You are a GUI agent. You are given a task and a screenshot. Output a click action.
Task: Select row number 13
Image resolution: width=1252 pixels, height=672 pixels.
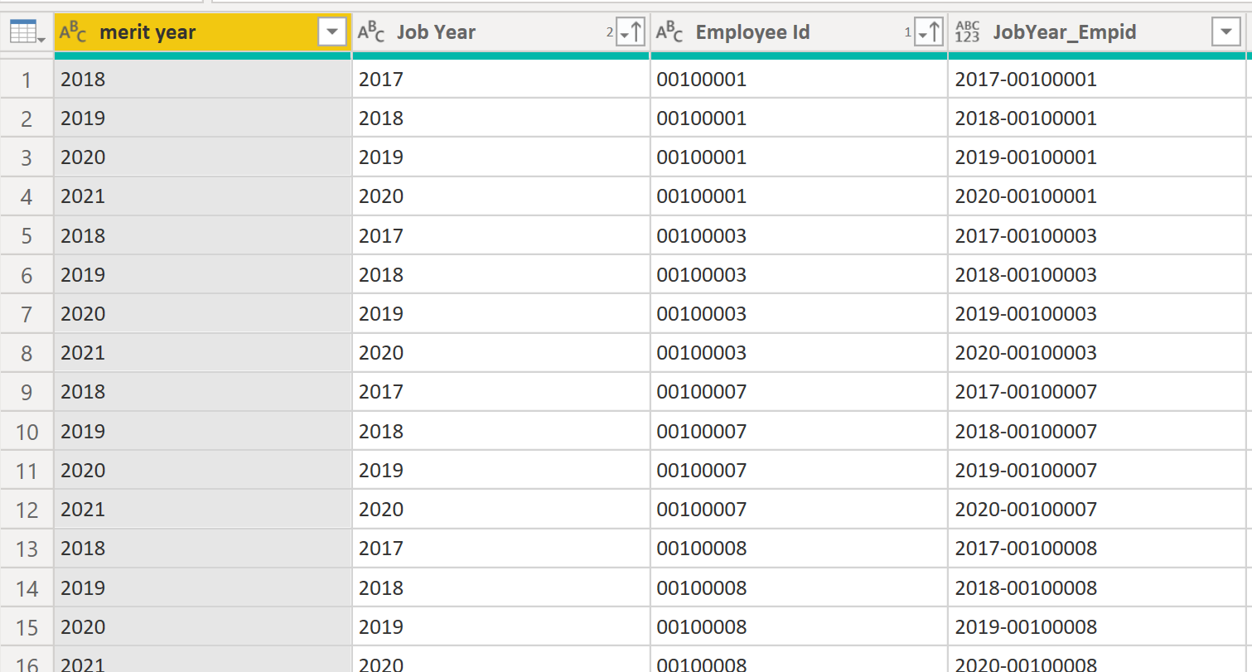click(27, 549)
